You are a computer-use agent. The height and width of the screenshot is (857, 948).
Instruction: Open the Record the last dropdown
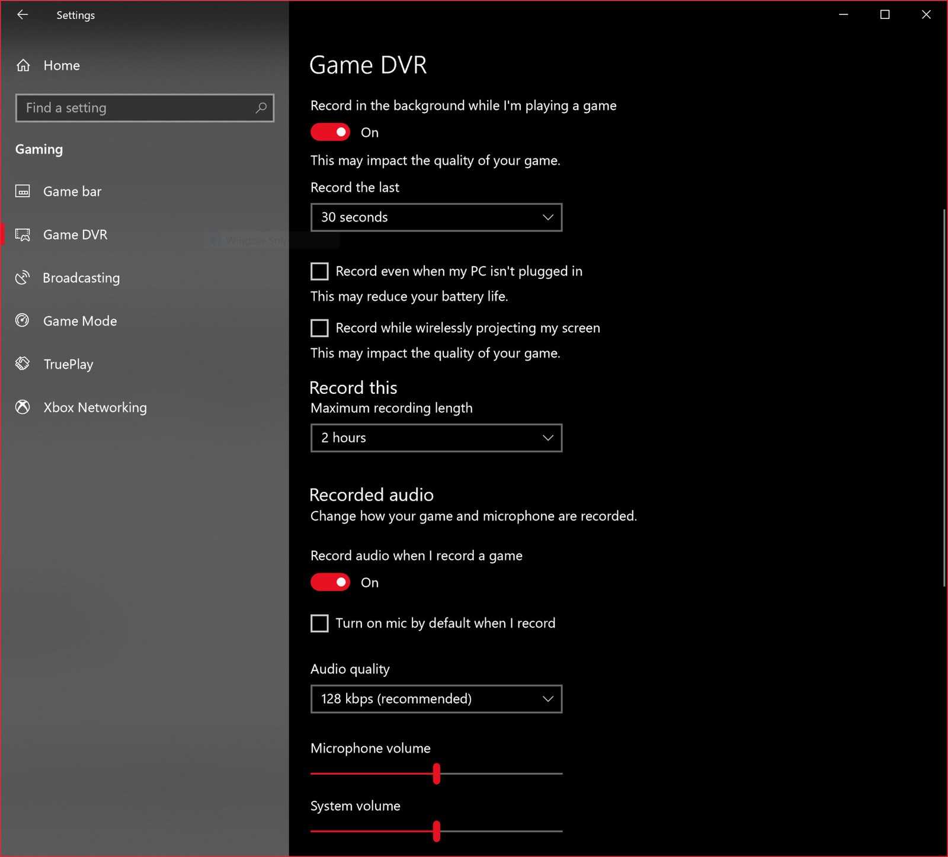click(436, 217)
